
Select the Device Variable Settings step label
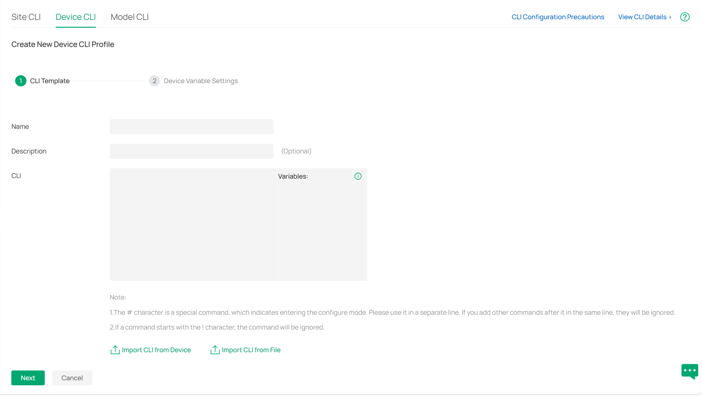tap(201, 81)
